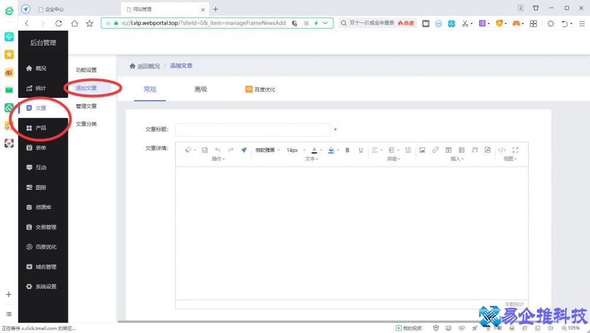590x333 pixels.
Task: Open the game controller extension icon
Action: point(516,24)
